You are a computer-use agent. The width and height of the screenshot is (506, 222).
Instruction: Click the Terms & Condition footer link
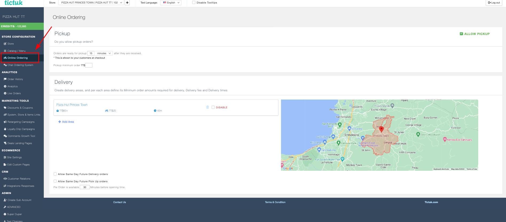click(275, 202)
